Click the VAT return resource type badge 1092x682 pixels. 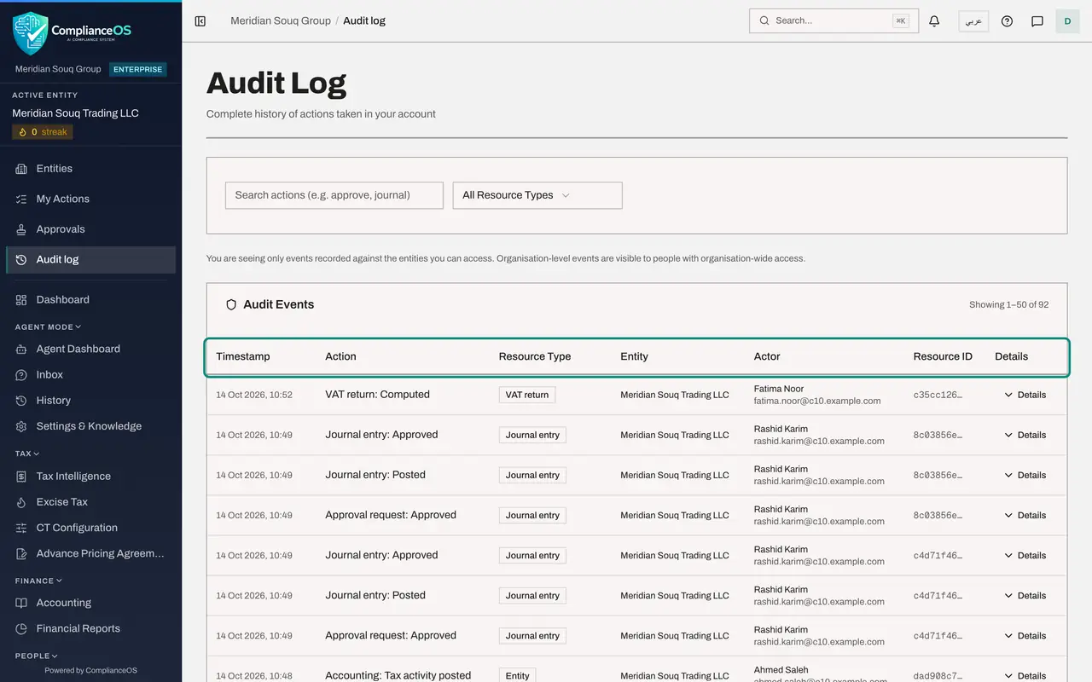point(527,395)
